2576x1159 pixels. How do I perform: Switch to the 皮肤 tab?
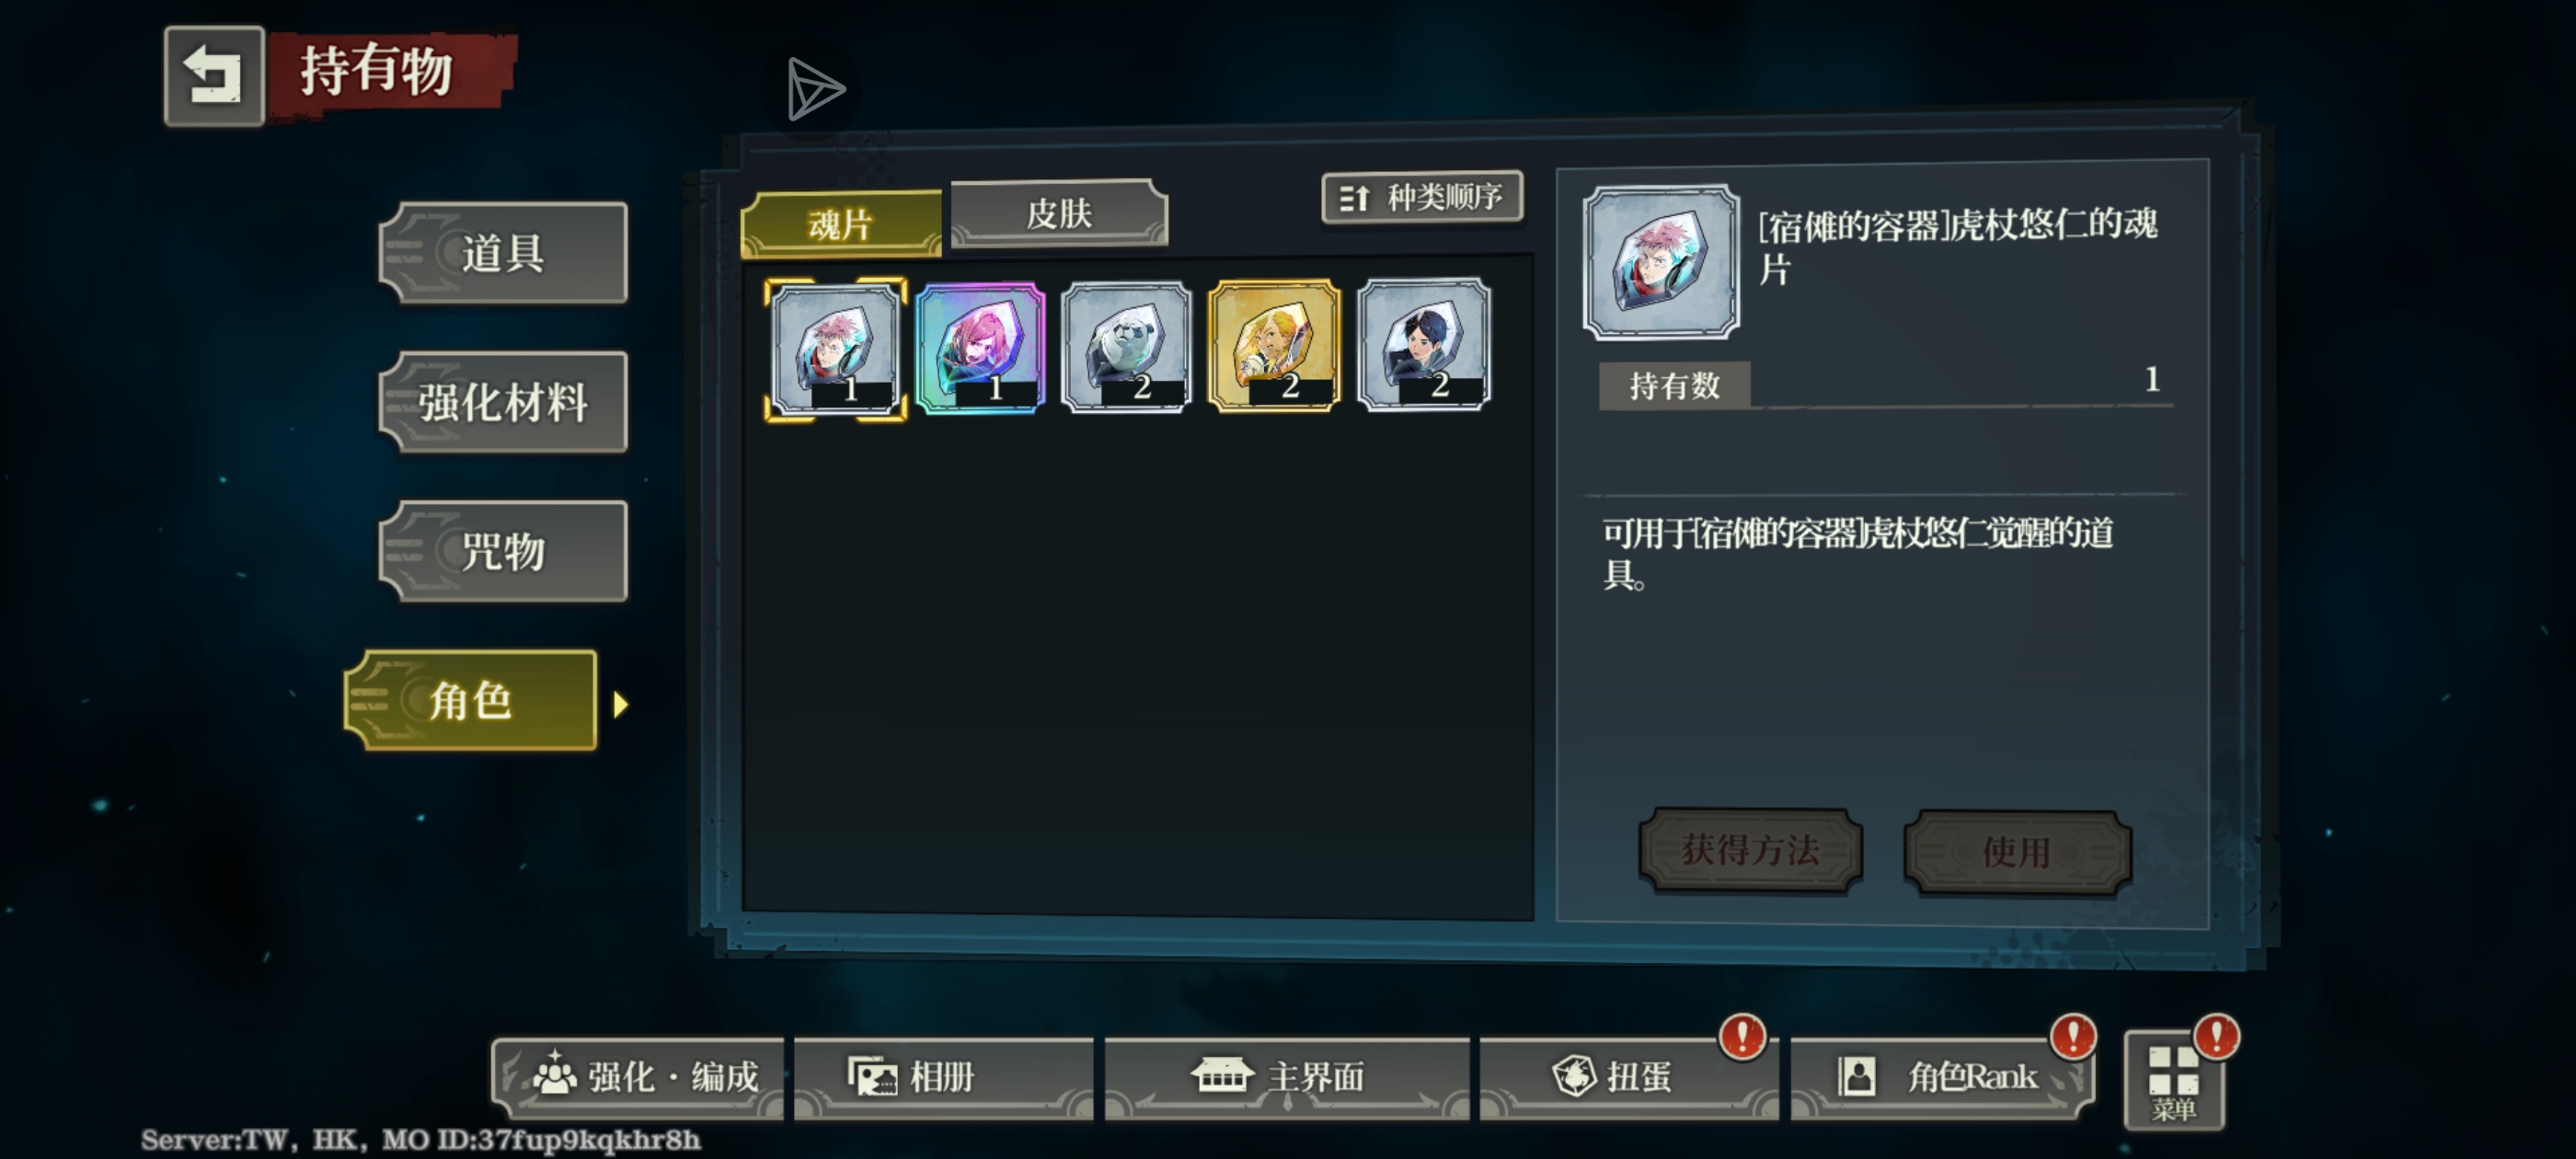1059,213
